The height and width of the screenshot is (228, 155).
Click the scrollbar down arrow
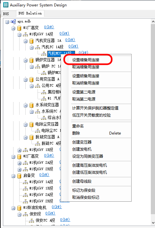pyautogui.click(x=153, y=223)
